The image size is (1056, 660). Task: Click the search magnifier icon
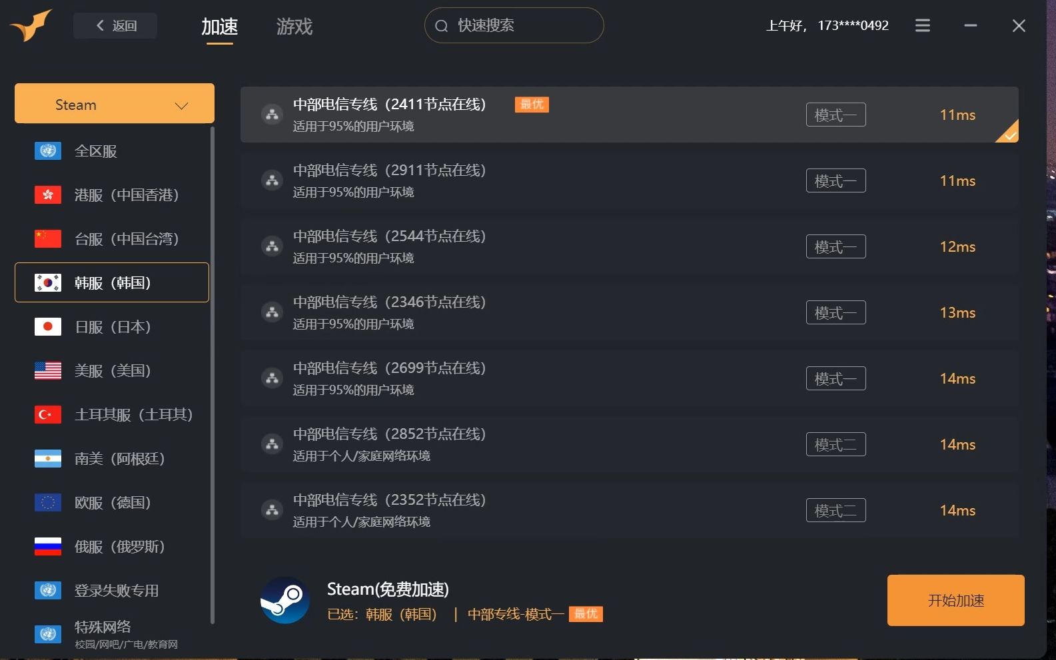[441, 26]
